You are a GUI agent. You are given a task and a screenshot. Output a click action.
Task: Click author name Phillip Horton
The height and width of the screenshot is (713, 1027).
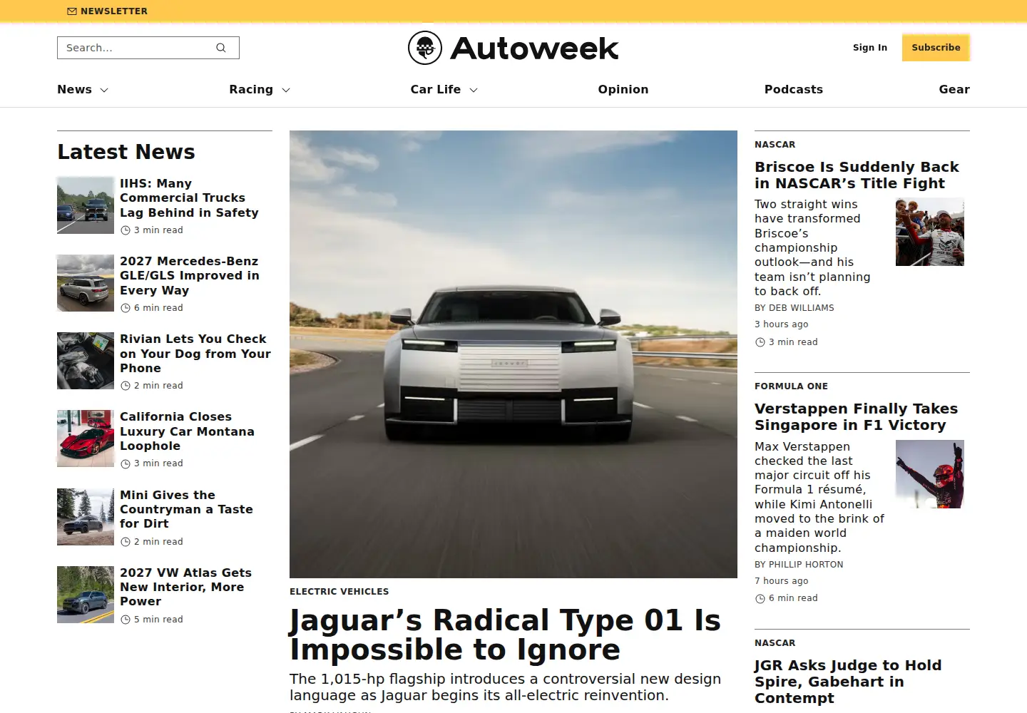pyautogui.click(x=806, y=565)
